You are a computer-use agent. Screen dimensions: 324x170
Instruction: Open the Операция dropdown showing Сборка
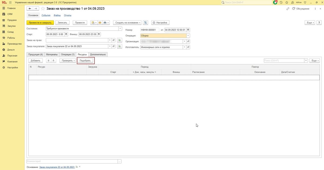(x=188, y=36)
